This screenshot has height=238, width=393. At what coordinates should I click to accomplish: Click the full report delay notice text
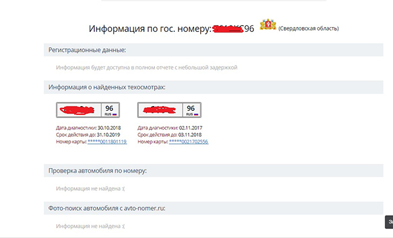[x=147, y=67]
